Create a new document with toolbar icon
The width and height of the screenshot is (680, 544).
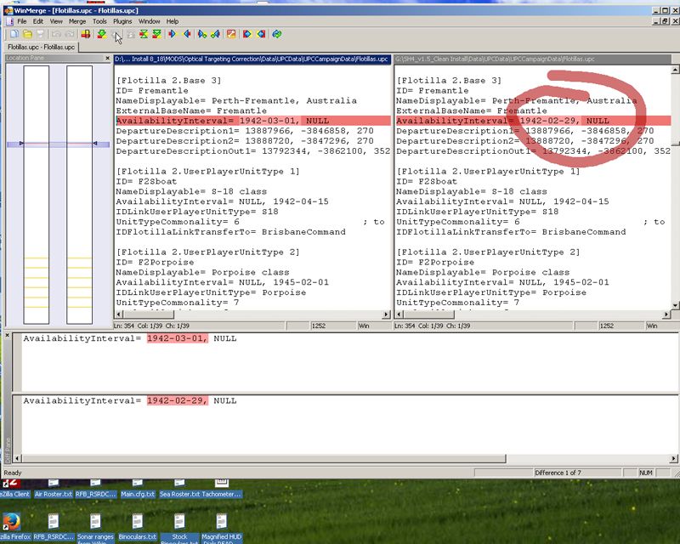(x=14, y=34)
